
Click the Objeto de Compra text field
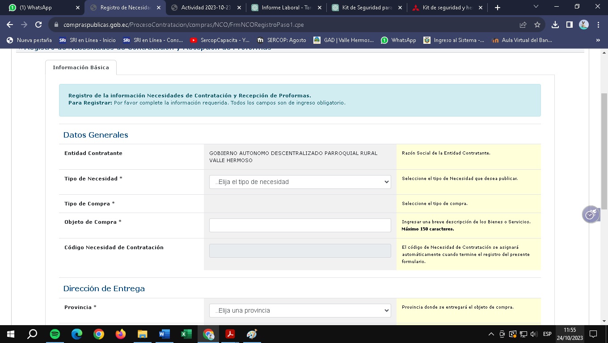[300, 225]
